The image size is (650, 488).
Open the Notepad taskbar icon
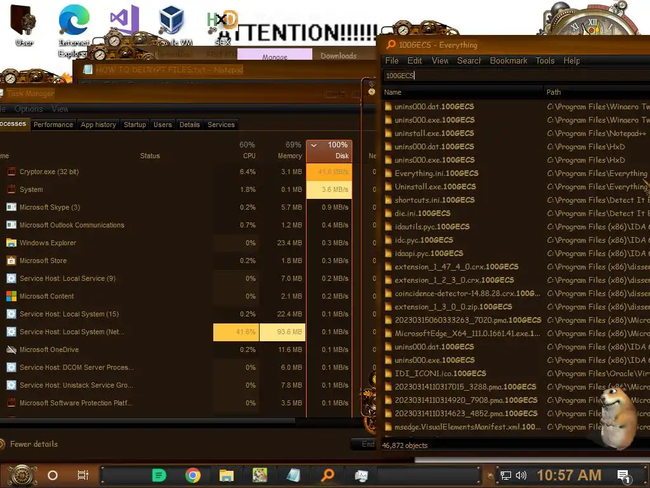click(293, 475)
